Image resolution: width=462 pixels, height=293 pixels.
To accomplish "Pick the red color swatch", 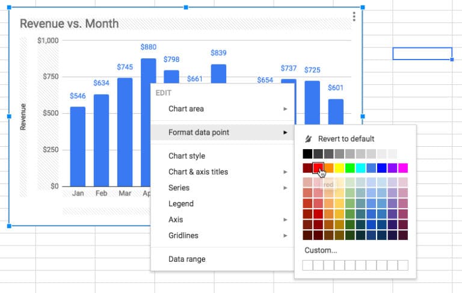I will click(318, 168).
